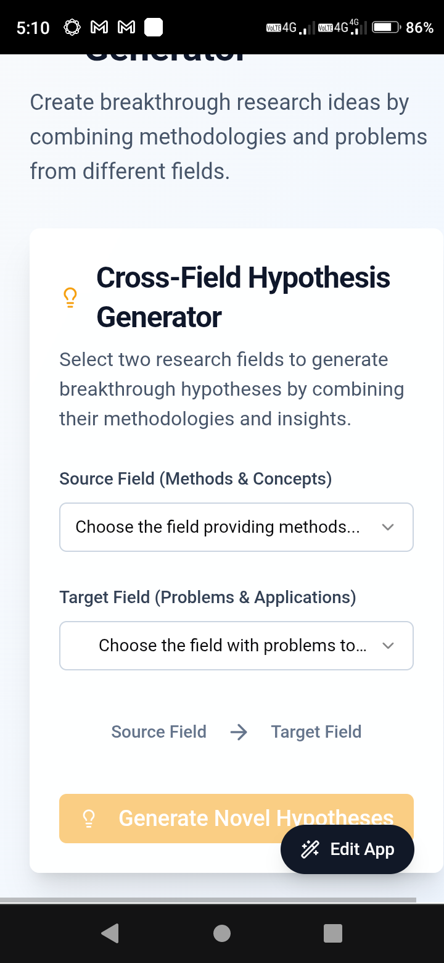Click the lightbulb icon inside the Generate button
Viewport: 444px width, 963px height.
(89, 819)
